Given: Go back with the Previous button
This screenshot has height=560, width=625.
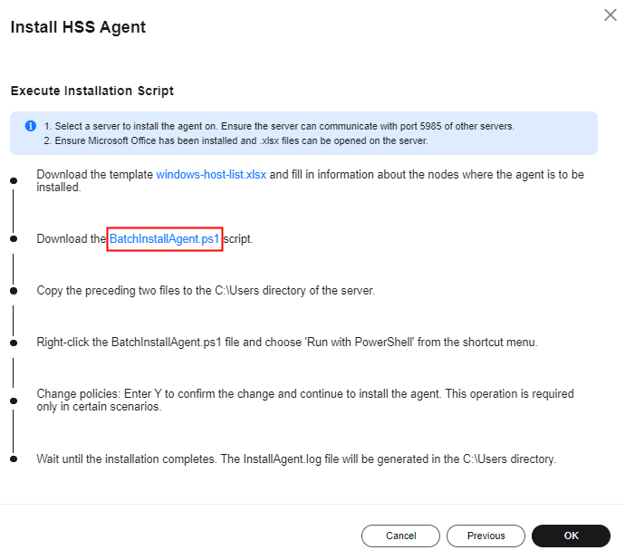Looking at the screenshot, I should [486, 536].
